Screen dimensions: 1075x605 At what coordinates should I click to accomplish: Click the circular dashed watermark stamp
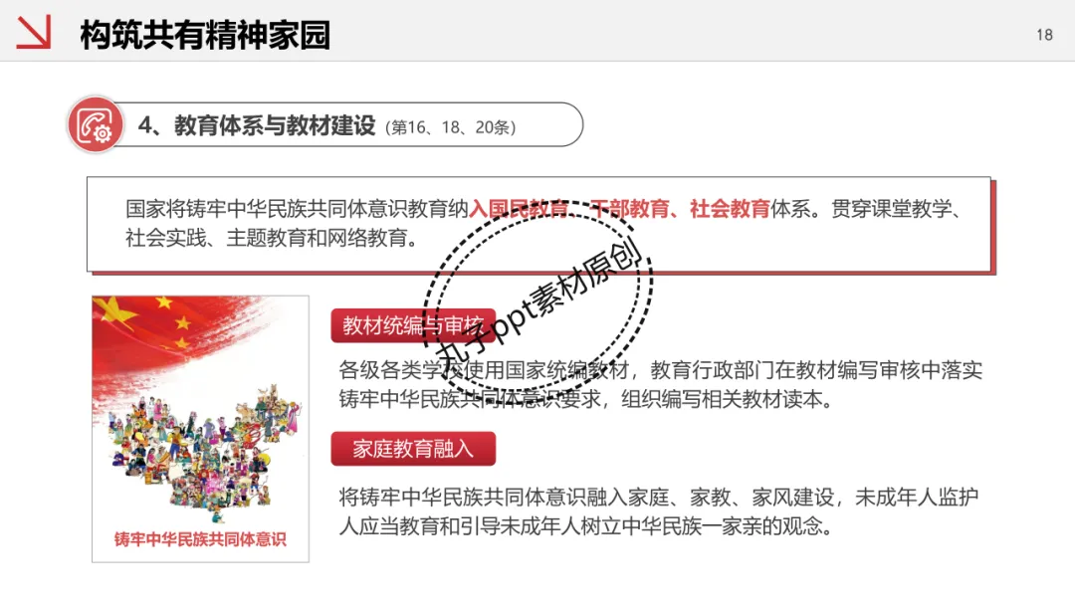coord(538,298)
